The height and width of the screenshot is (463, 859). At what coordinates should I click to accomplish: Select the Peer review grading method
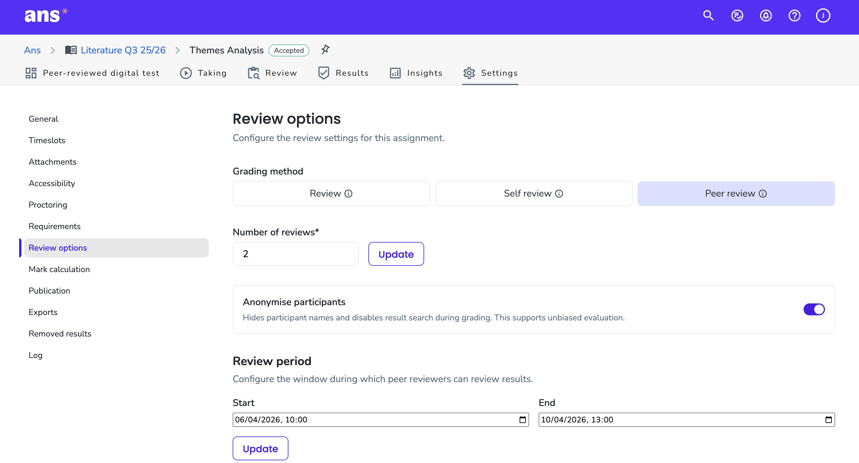pyautogui.click(x=736, y=194)
